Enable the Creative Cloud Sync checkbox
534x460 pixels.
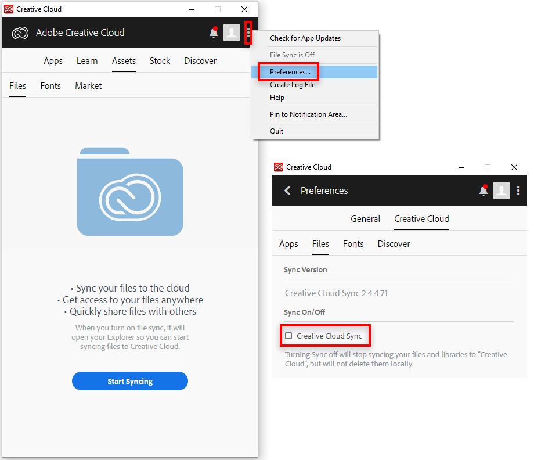[x=289, y=336]
